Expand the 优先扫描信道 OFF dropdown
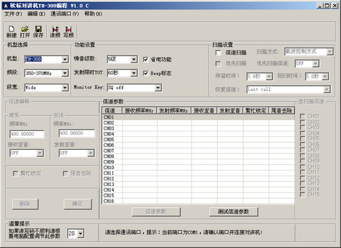Screen dimensions: 341x248 [315, 64]
